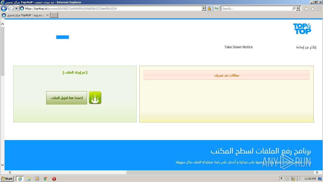The height and width of the screenshot is (182, 323).
Task: Open the search provider dropdown arrow
Action: [x=298, y=9]
